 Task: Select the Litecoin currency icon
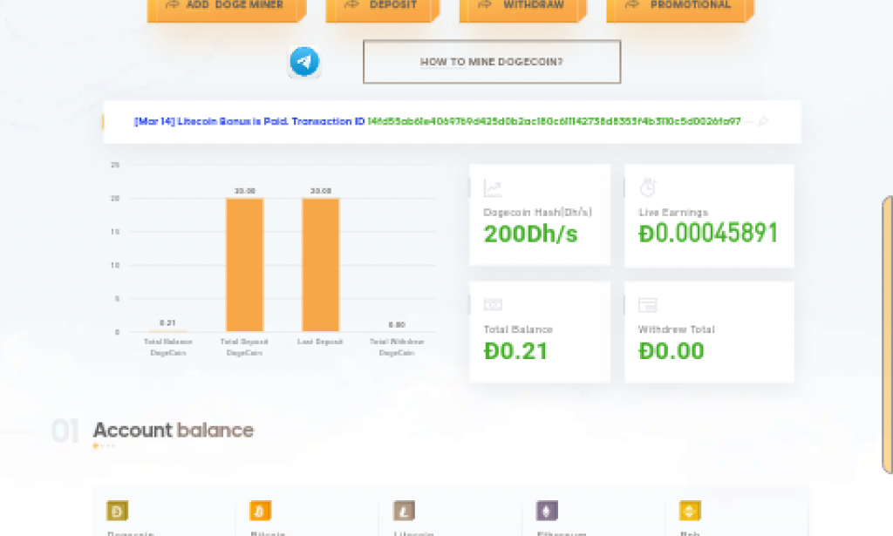click(x=403, y=511)
